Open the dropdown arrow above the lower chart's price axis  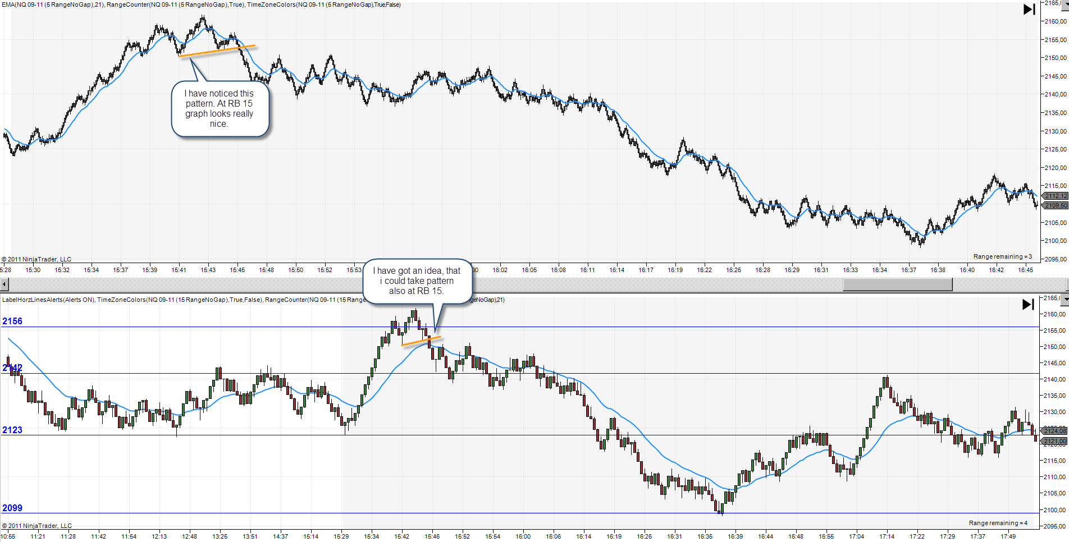(x=1065, y=298)
